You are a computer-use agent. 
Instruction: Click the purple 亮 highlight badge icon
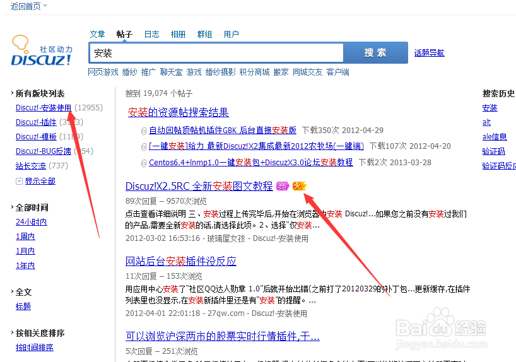tap(282, 186)
